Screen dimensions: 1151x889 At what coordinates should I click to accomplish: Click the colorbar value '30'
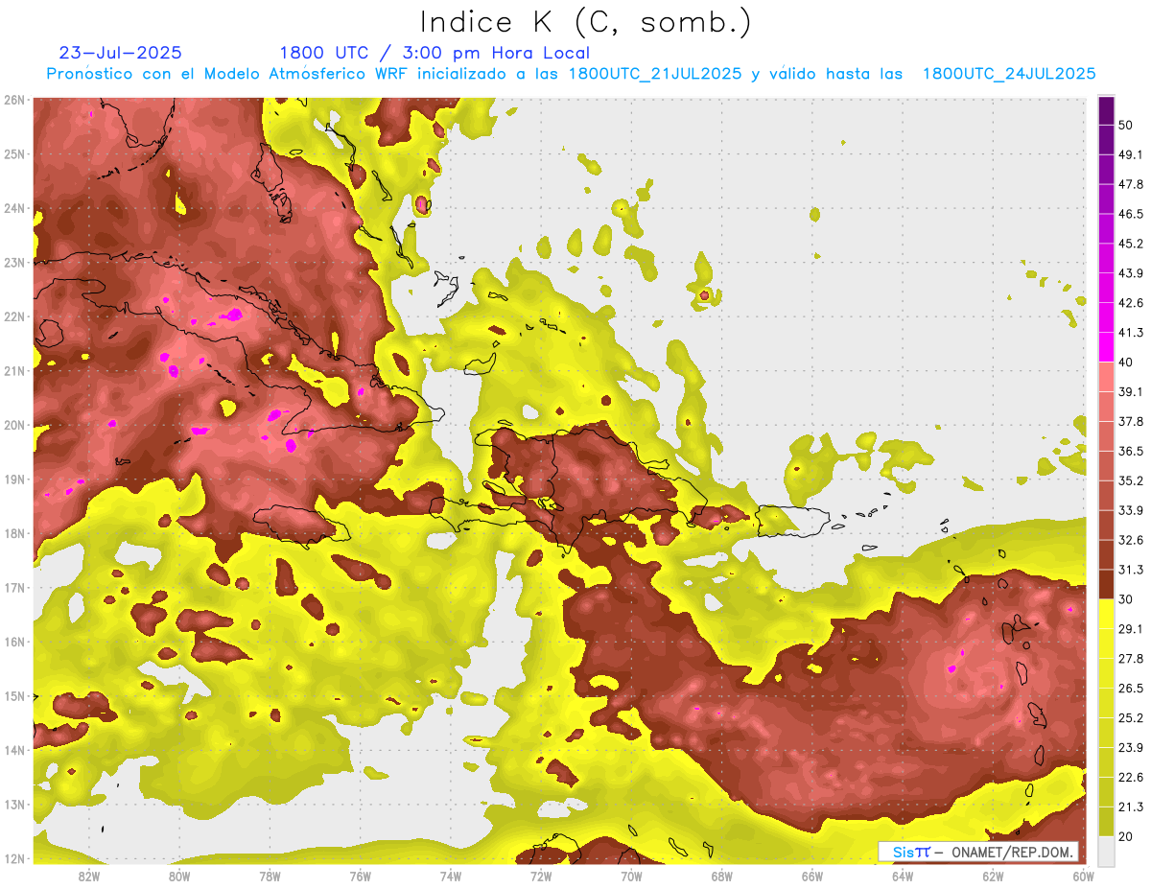1126,598
